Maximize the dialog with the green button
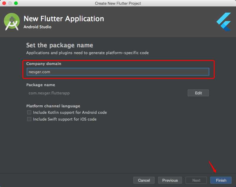This screenshot has width=236, height=187. coord(16,3)
